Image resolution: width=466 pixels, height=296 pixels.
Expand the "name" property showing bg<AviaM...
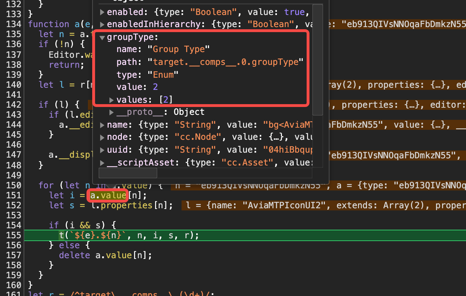(x=102, y=124)
